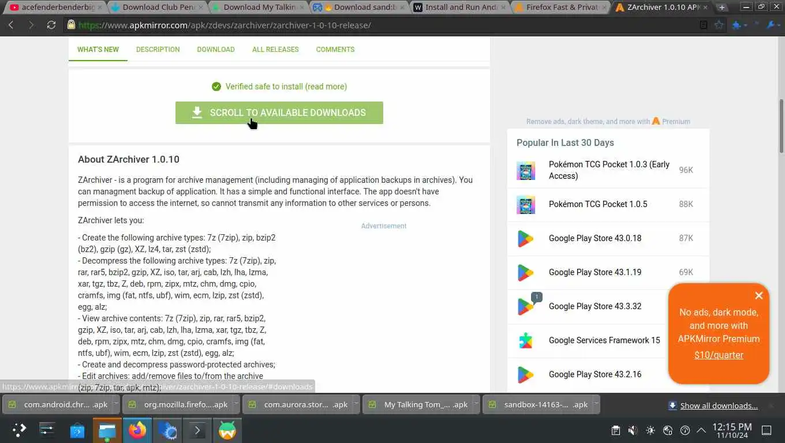
Task: Switch to Download My Talking browser tab
Action: [x=259, y=7]
